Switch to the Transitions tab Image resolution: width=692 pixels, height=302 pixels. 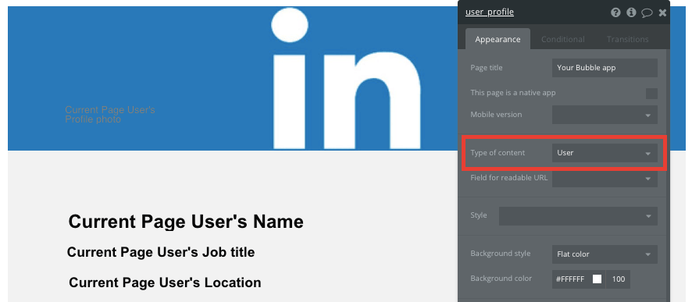628,39
